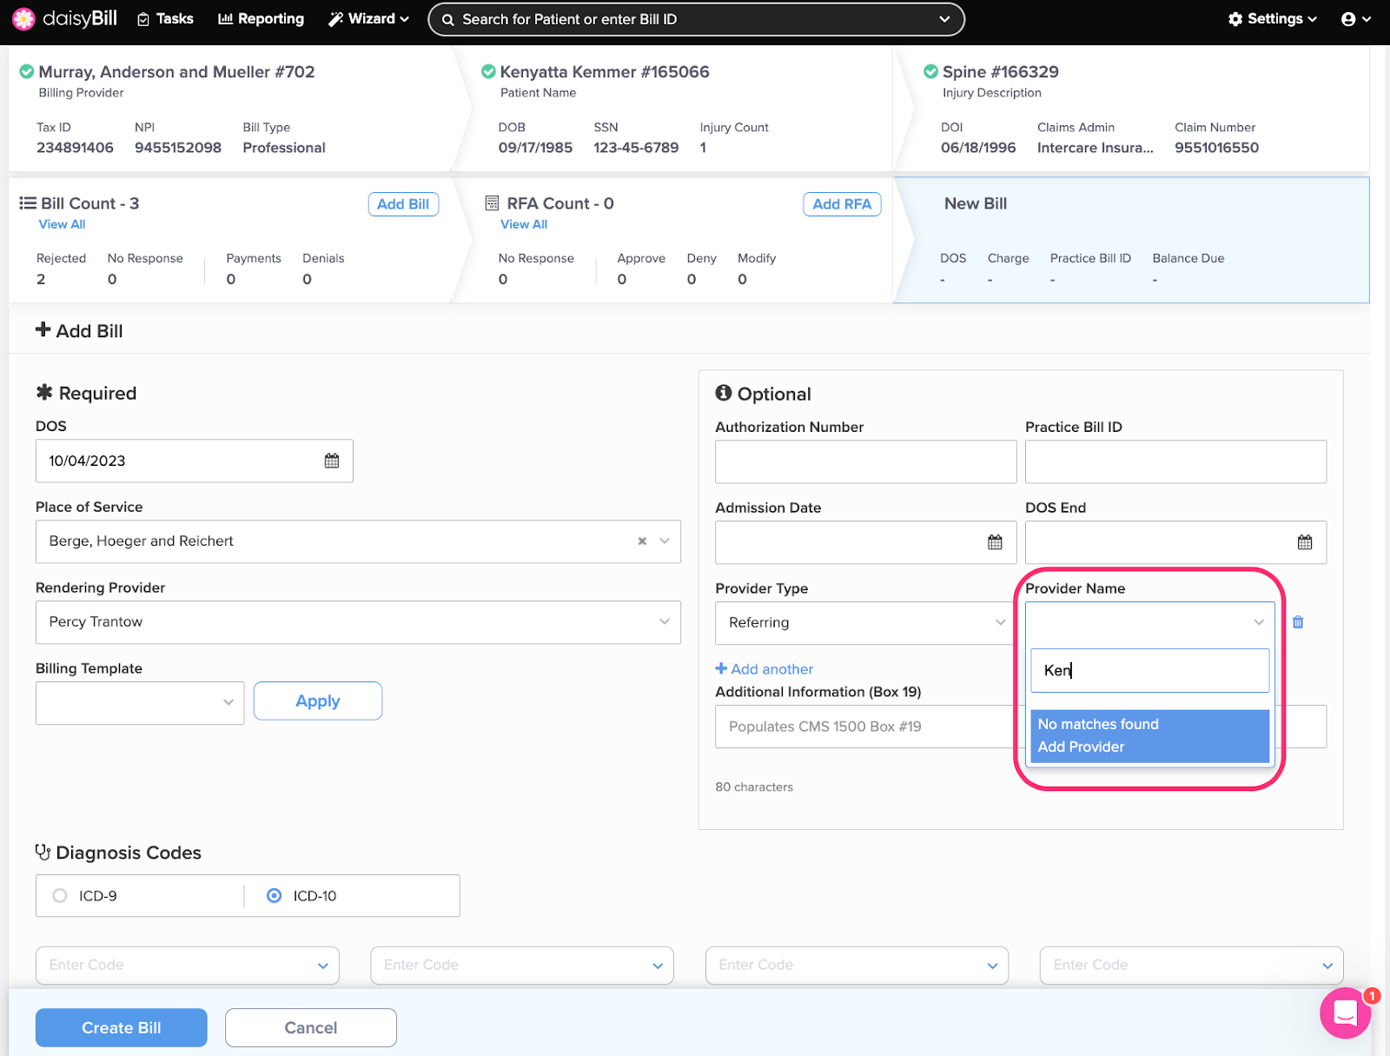Screen dimensions: 1390x1056
Task: Click Add another provider link
Action: coord(764,669)
